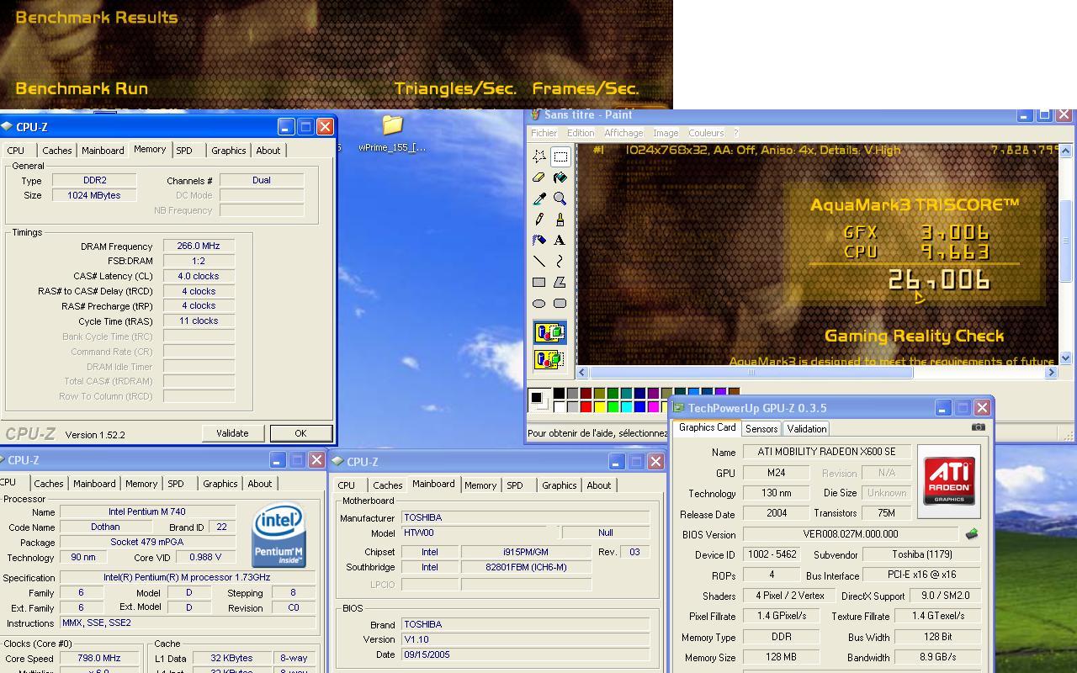Click the BIOS Version field in GPU-Z
This screenshot has width=1077, height=673.
tap(850, 534)
